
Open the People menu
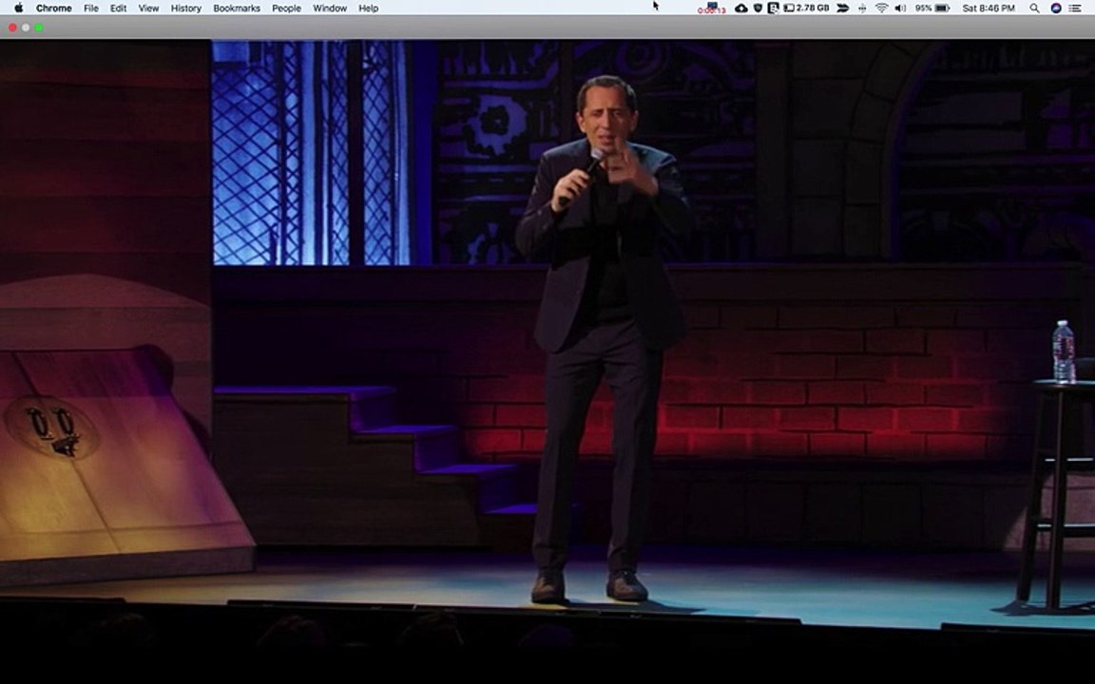(286, 9)
